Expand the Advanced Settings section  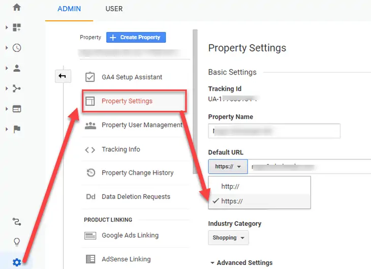click(241, 263)
